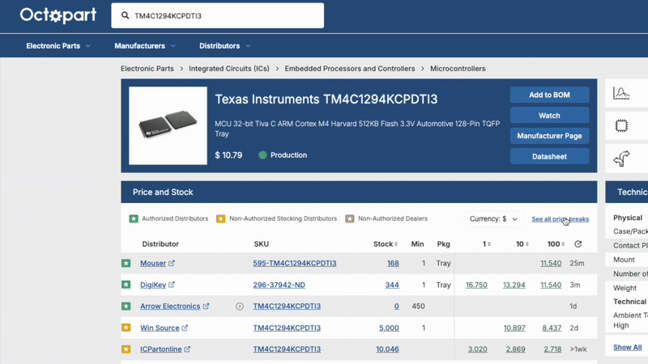Open the Manufacturers menu
The height and width of the screenshot is (364, 648).
(x=139, y=46)
